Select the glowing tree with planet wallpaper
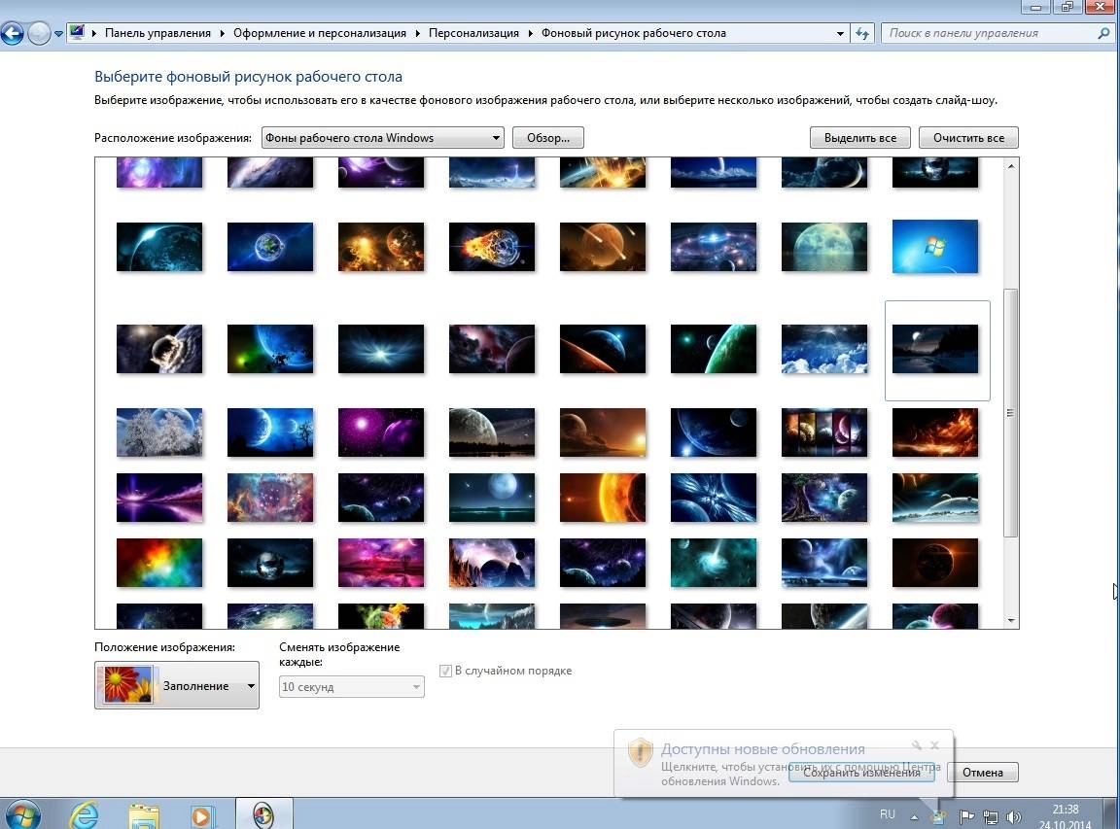The width and height of the screenshot is (1120, 829). [x=824, y=498]
